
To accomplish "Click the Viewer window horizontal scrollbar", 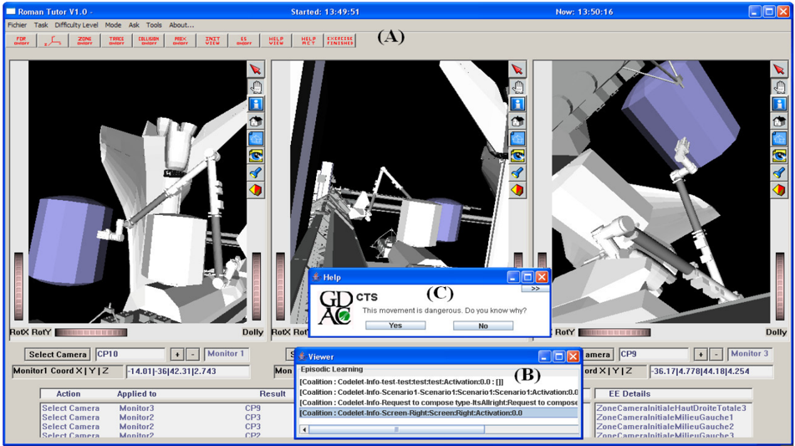I will 439,430.
